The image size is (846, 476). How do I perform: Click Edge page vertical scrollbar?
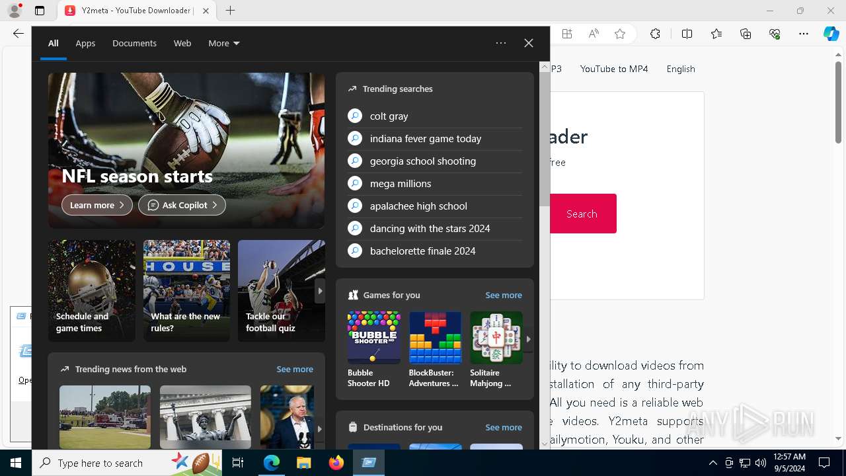838,102
